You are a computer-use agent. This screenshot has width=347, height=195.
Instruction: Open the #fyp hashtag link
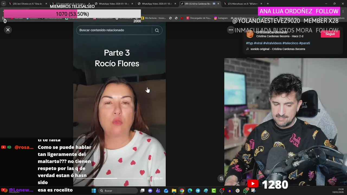[x=249, y=43]
